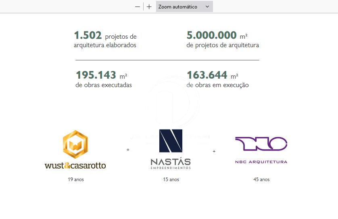The height and width of the screenshot is (219, 338).
Task: Click the text 'de obras executadas'
Action: coord(104,85)
